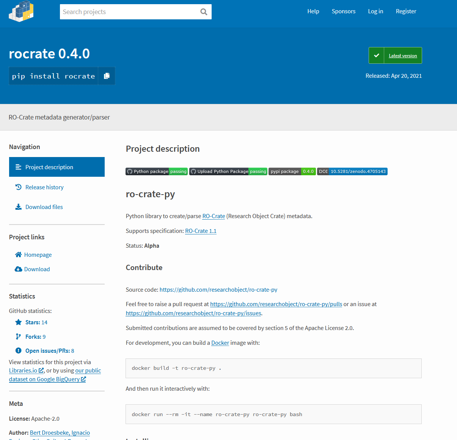The image size is (457, 440).
Task: Click the 'Contribute' heading
Action: [x=144, y=267]
